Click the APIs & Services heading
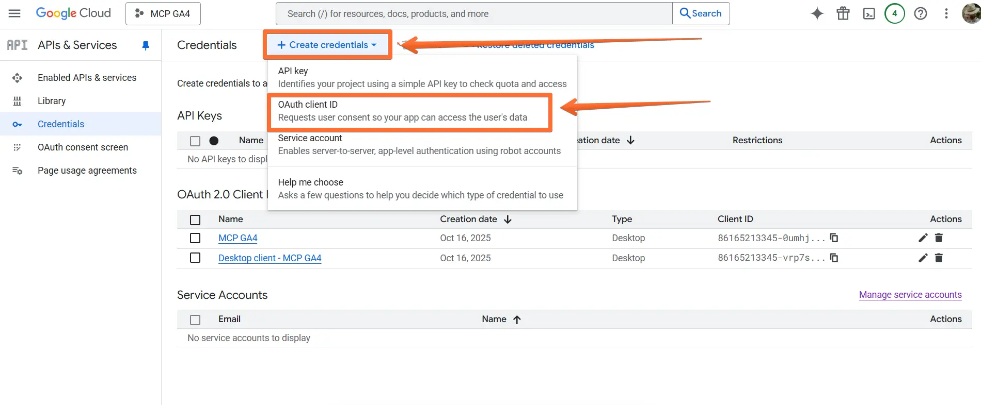981x405 pixels. click(77, 45)
